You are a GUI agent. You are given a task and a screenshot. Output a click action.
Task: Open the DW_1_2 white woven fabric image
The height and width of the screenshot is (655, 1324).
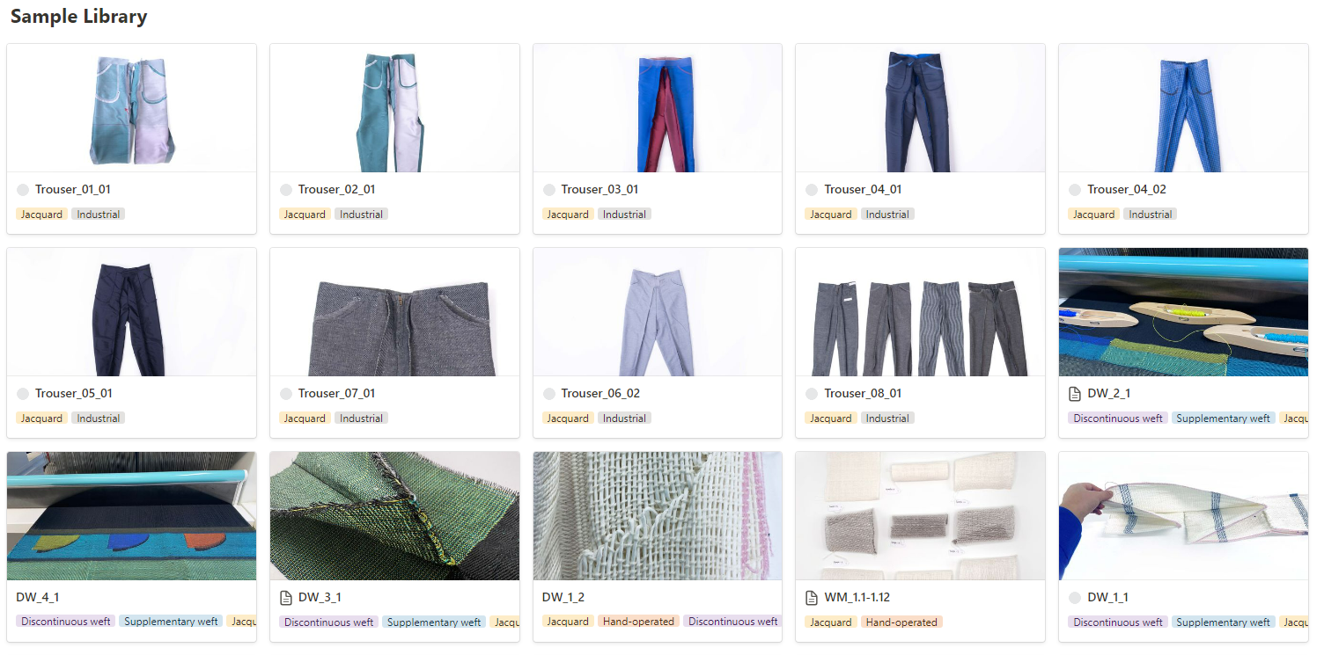[x=657, y=516]
